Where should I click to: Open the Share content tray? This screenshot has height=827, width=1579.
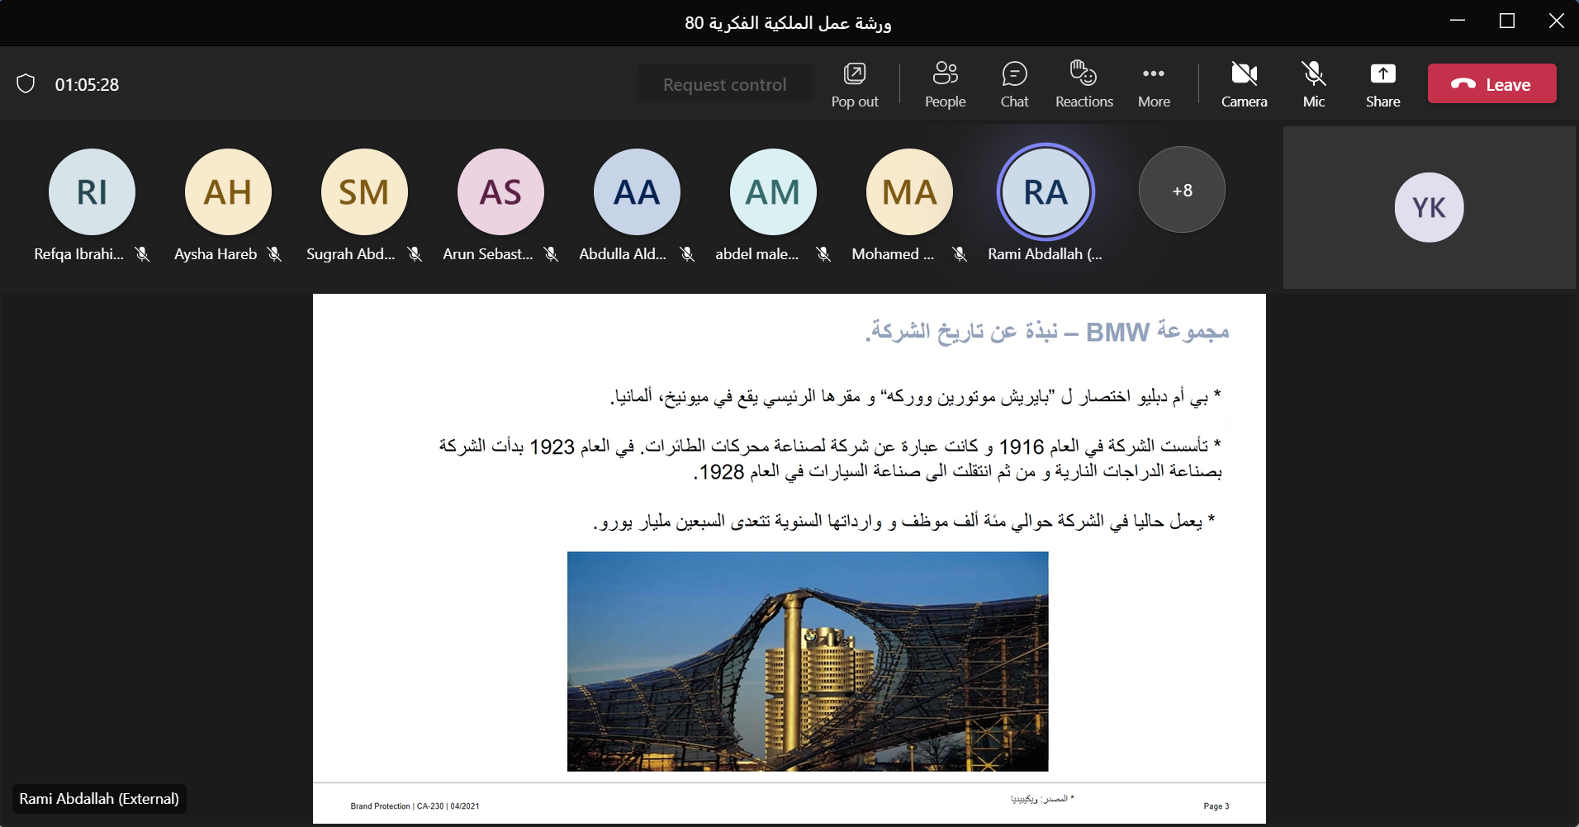[1382, 84]
